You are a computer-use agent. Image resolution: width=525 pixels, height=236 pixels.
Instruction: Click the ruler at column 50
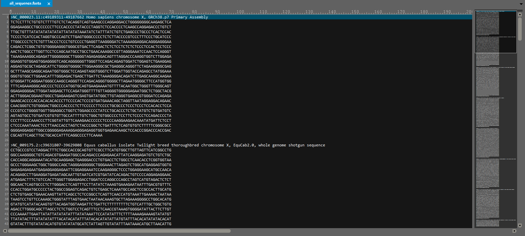coord(126,12)
